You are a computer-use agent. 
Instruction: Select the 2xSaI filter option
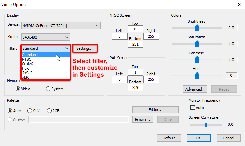[x=27, y=73]
